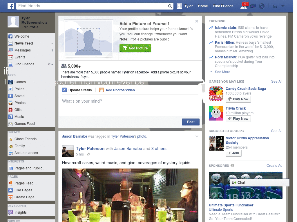Click the Create Page plus icon
This screenshot has height=222, width=297.
tap(10, 197)
